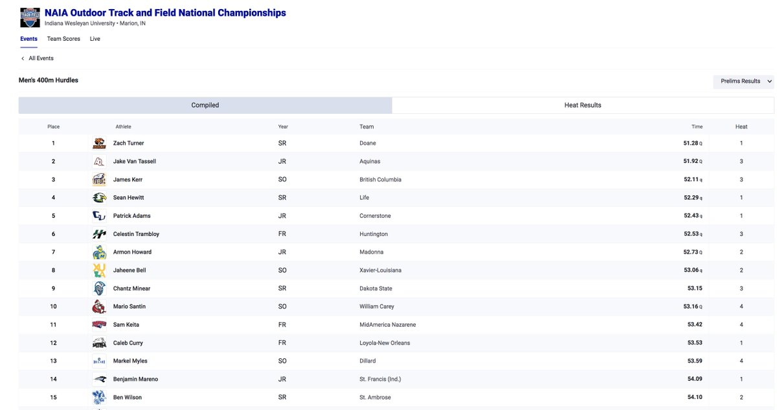
Task: Open athlete Zach Turner's profile
Action: (x=128, y=144)
